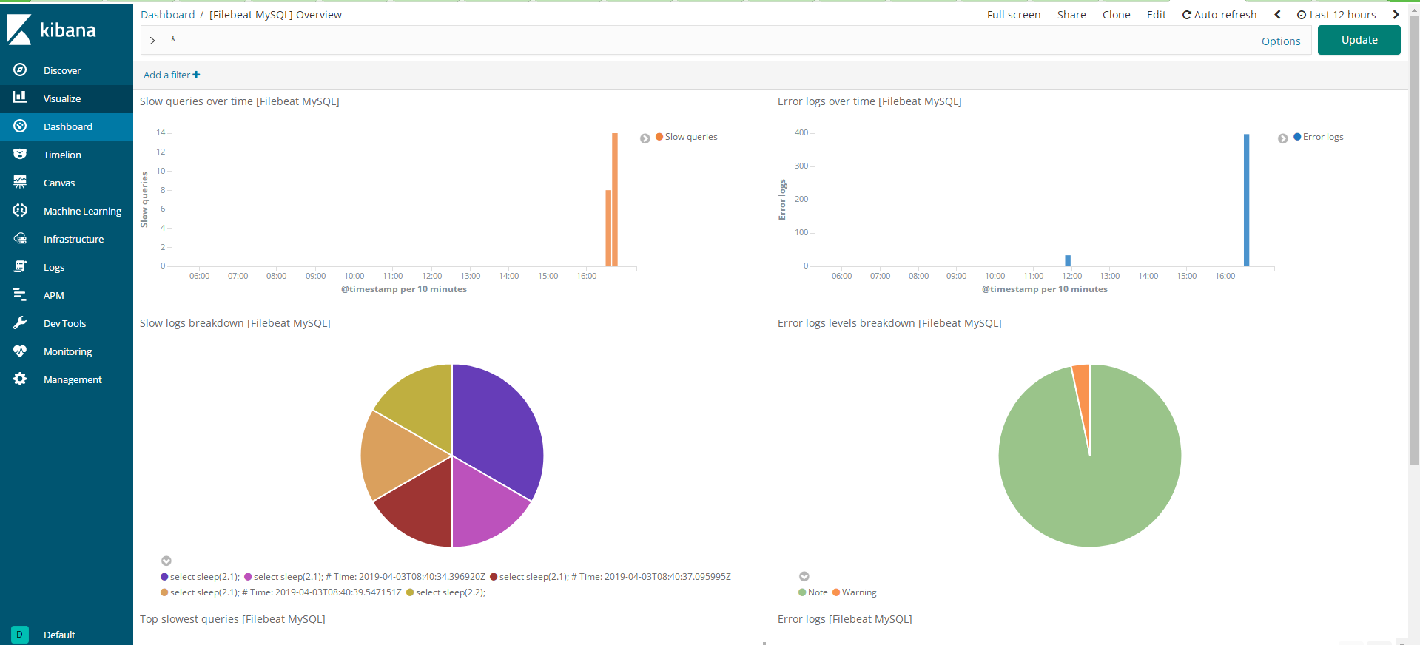The height and width of the screenshot is (645, 1420).
Task: Click the purple slice of Slow logs pie
Action: coord(499,429)
